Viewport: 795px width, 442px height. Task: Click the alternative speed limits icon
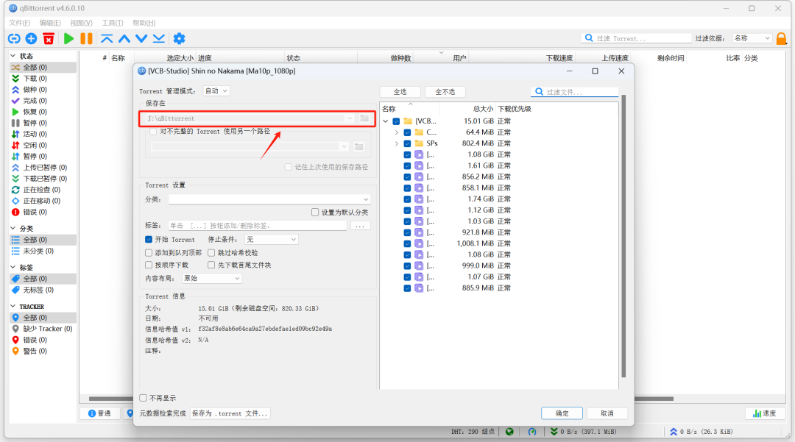point(532,432)
